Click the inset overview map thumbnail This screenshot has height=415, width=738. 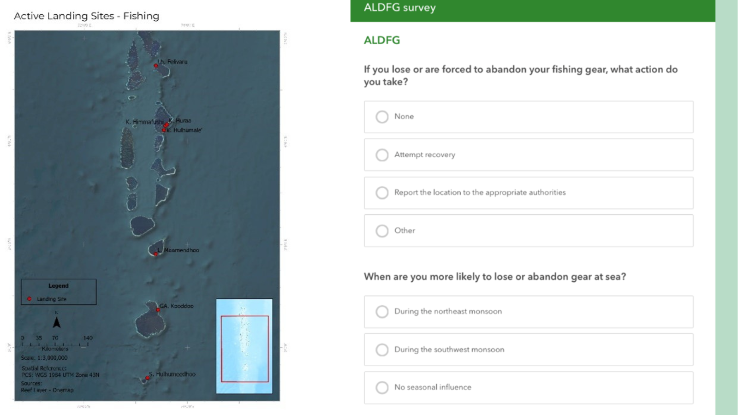(244, 346)
